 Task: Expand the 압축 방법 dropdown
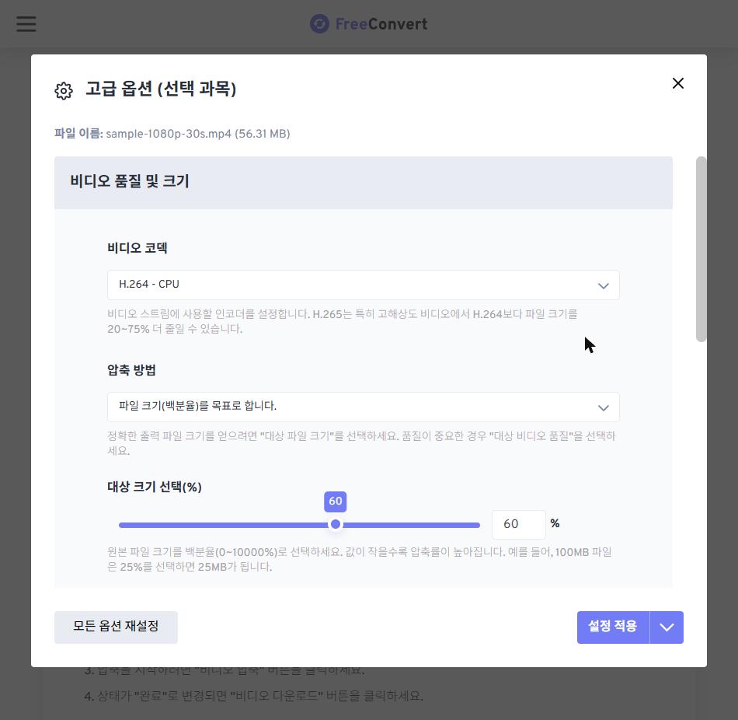tap(364, 407)
